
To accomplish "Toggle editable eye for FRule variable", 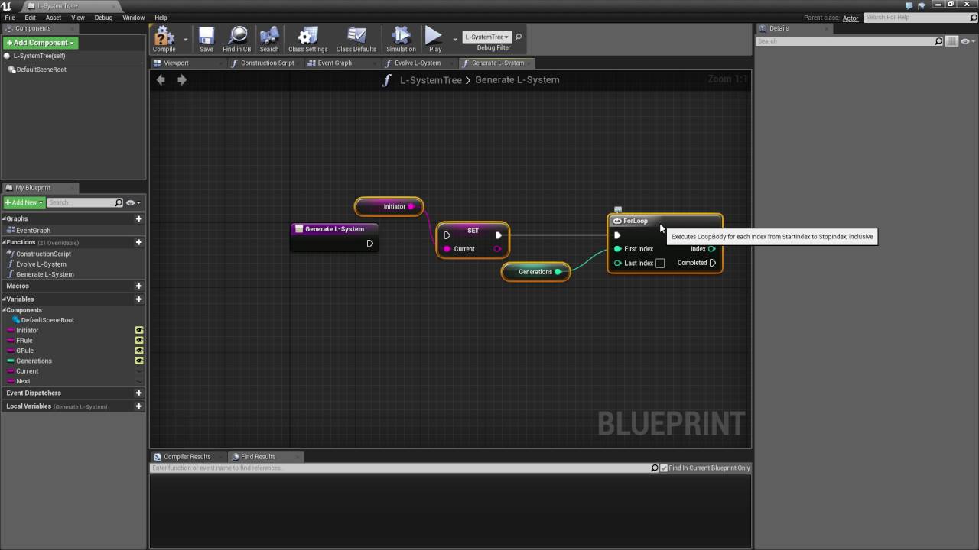I will 139,340.
